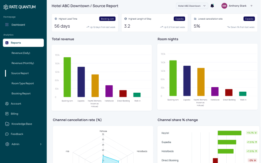Go to Booking Report
Image resolution: width=261 pixels, height=163 pixels.
pos(21,93)
